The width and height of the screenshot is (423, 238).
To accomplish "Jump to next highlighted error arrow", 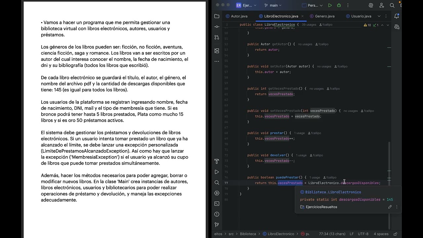I will coord(388,25).
